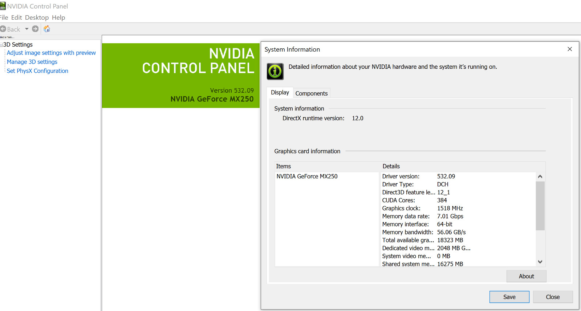Open Adjust image settings with preview

pyautogui.click(x=51, y=53)
